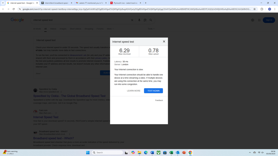Expand the More search filters dropdown
This screenshot has width=278, height=156.
coord(110,29)
